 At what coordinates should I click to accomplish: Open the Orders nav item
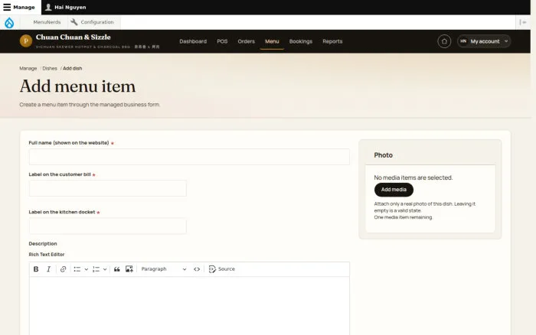(x=246, y=41)
